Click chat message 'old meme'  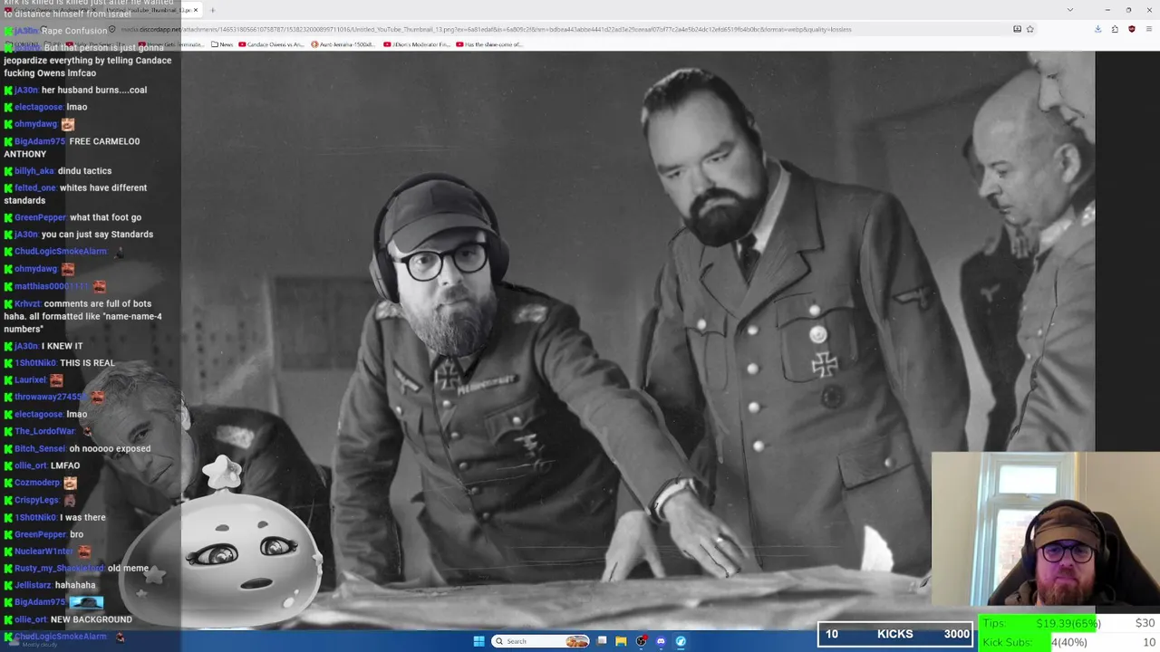[x=129, y=569]
